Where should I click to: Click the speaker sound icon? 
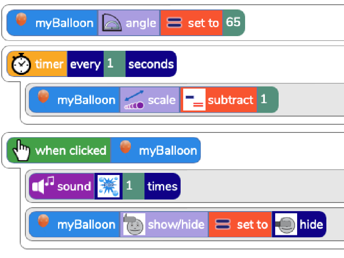(43, 186)
